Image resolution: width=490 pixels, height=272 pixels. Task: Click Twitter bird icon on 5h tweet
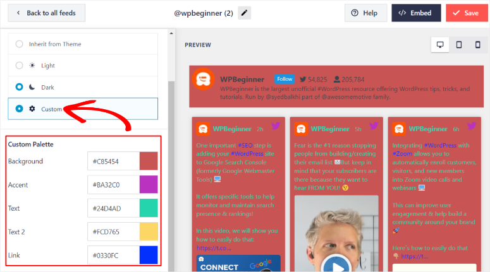click(x=374, y=126)
